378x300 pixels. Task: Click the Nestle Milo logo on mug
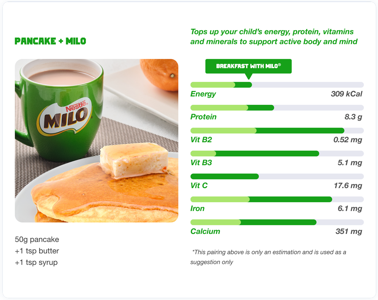click(65, 117)
